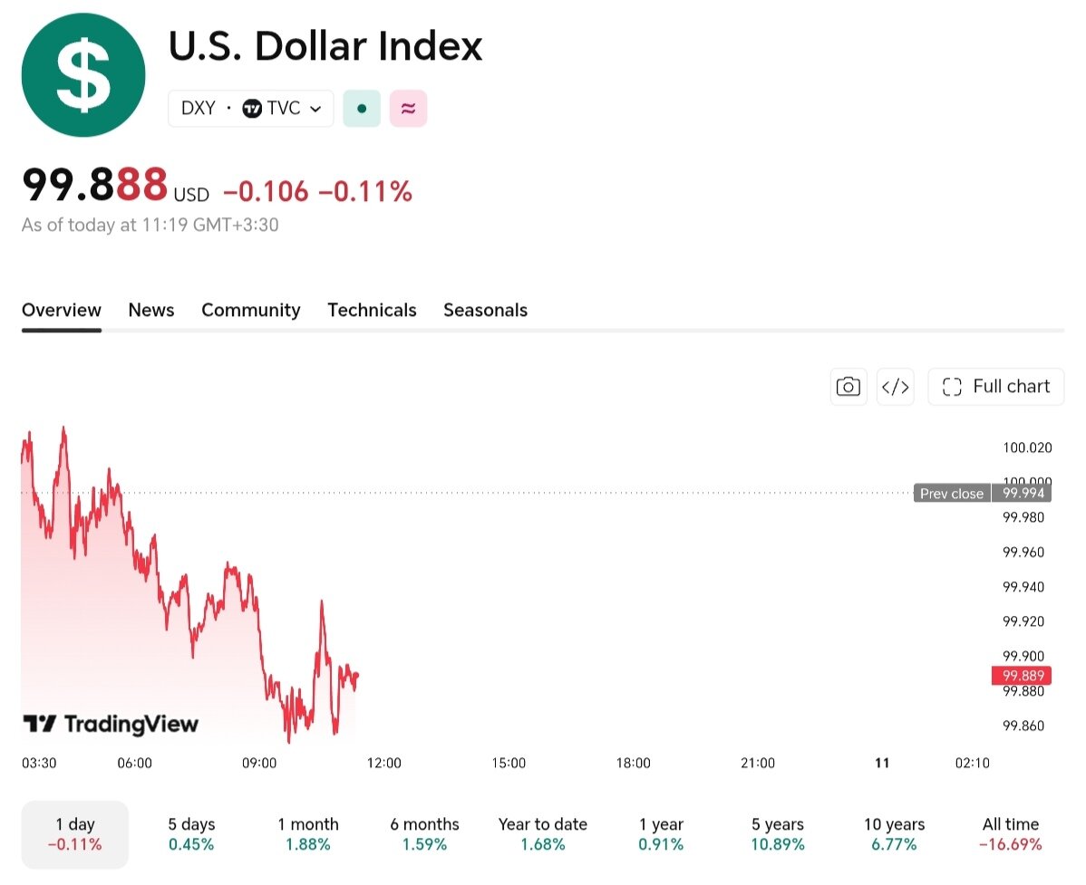Switch to the Technicals tab

point(372,310)
